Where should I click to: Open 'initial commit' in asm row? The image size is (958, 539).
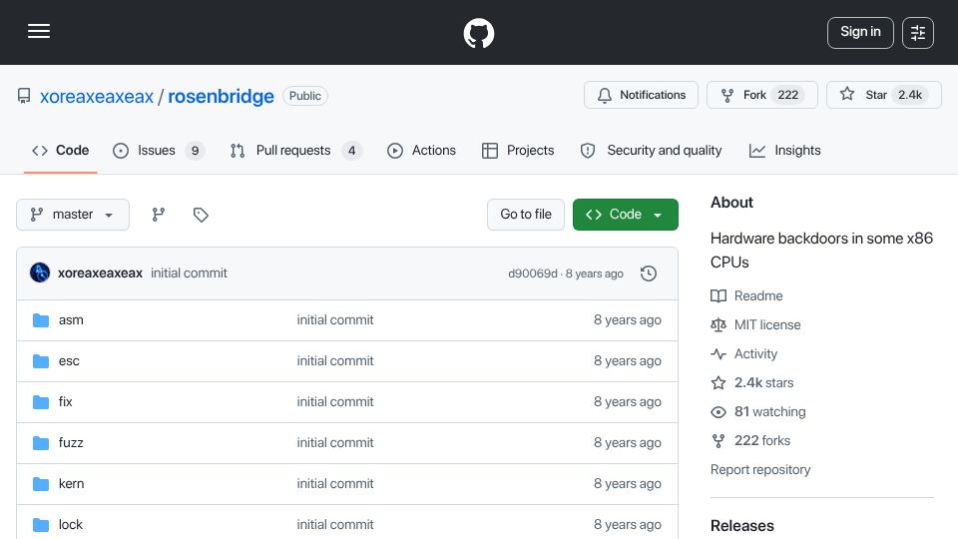(x=335, y=320)
